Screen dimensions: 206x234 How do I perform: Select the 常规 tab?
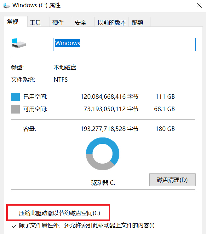(x=15, y=22)
